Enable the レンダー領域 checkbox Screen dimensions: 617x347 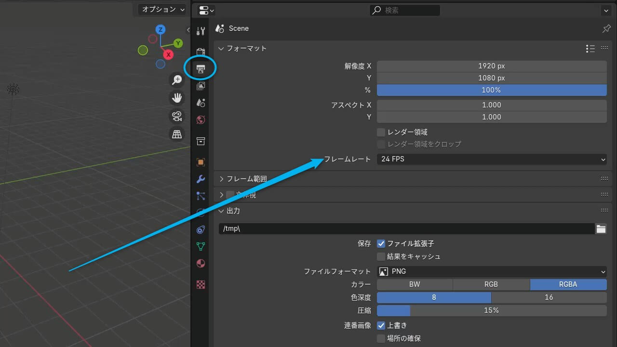click(x=381, y=132)
